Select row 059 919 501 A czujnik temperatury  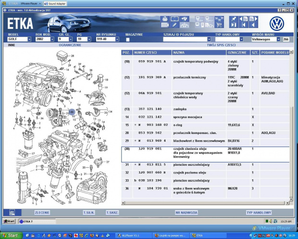click(205, 67)
